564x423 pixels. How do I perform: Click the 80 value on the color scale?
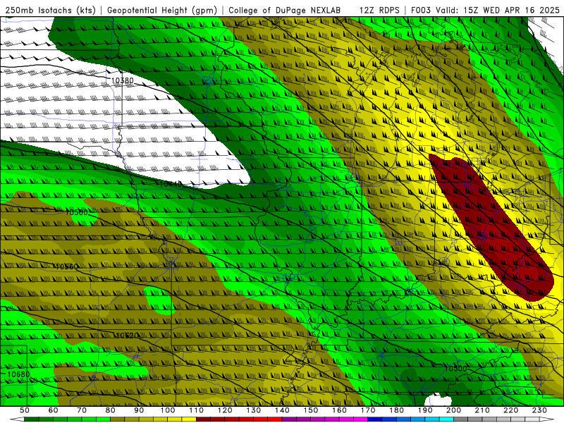pos(111,410)
